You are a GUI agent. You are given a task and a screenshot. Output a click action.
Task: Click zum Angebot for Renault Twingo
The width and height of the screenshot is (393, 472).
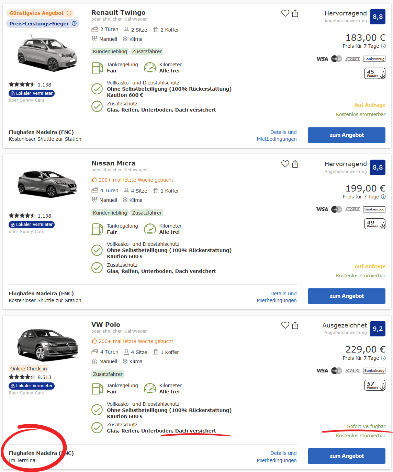pos(346,135)
